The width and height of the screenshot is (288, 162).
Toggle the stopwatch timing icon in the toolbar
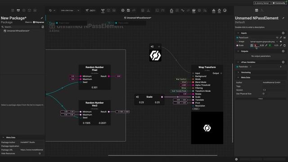coord(219,10)
